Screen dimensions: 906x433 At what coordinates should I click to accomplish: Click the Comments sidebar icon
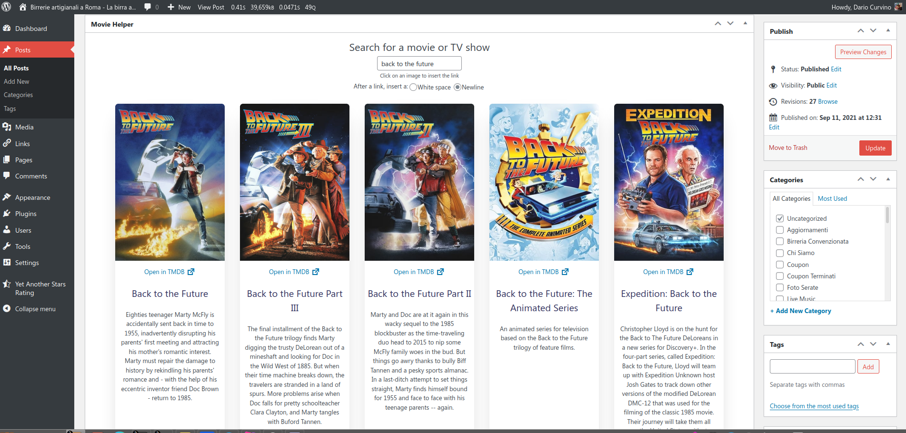click(7, 176)
